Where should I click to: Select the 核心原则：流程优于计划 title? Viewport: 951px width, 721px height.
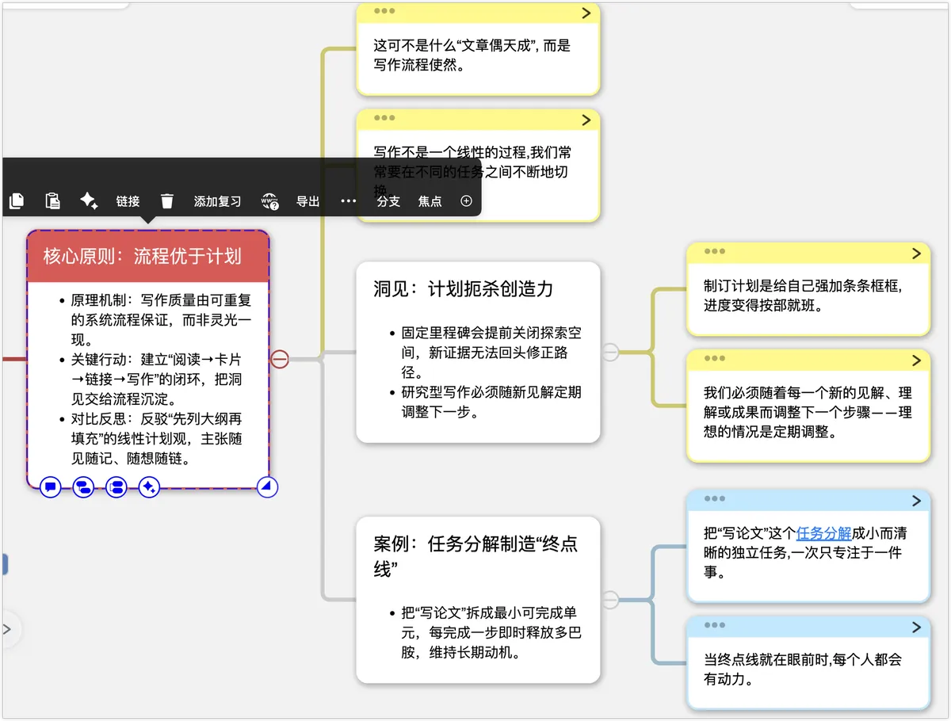(x=143, y=257)
